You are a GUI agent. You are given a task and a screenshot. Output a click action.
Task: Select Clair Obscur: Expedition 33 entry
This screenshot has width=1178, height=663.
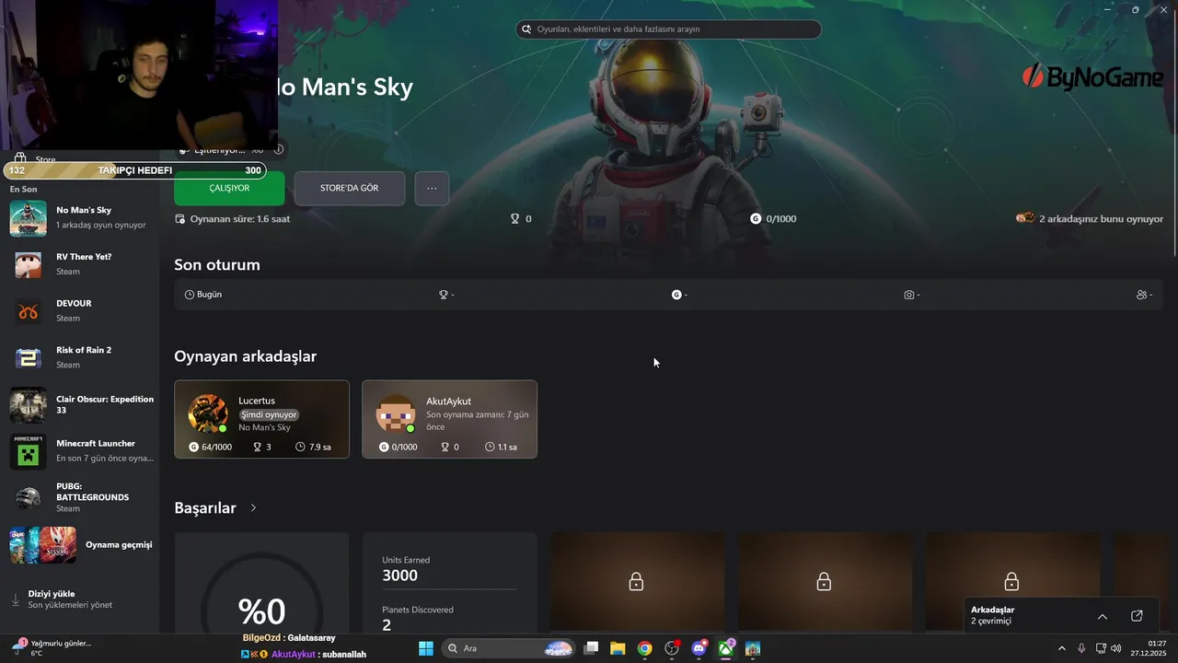[80, 404]
